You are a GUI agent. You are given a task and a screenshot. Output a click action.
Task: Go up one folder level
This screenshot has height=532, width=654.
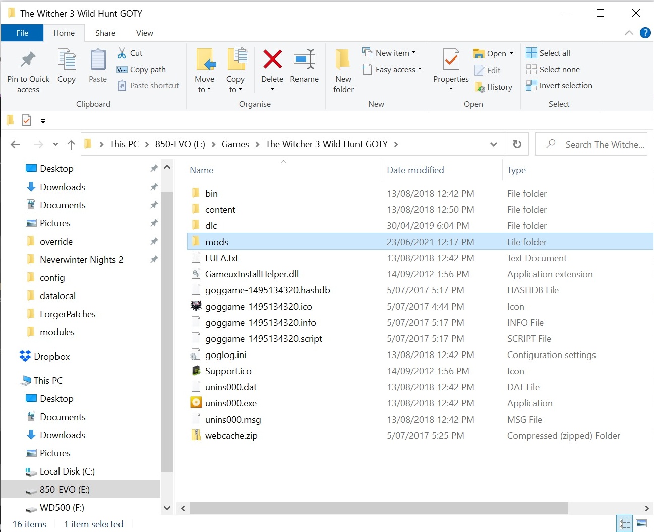(71, 144)
